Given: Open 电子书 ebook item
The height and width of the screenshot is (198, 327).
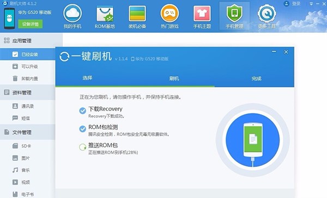Looking at the screenshot, I should (x=28, y=194).
